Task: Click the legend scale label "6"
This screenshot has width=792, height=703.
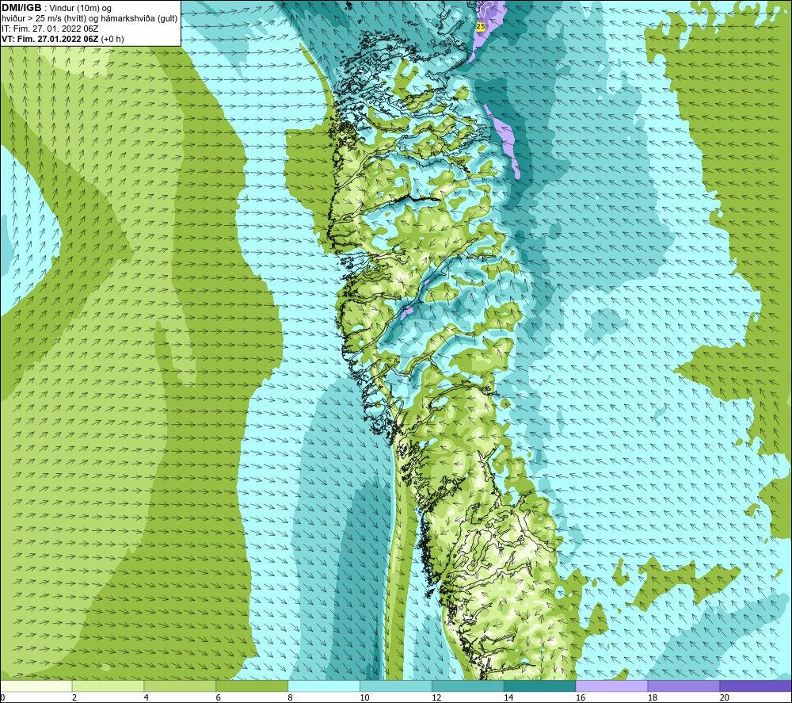Action: (x=219, y=697)
